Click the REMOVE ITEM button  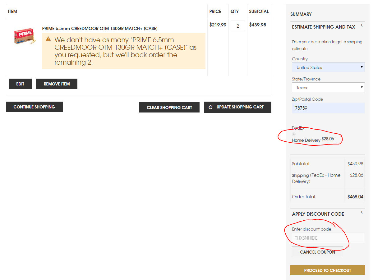[57, 84]
